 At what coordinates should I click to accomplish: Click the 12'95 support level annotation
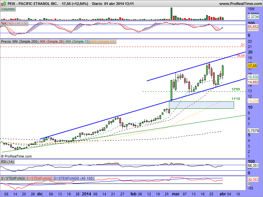(236, 89)
